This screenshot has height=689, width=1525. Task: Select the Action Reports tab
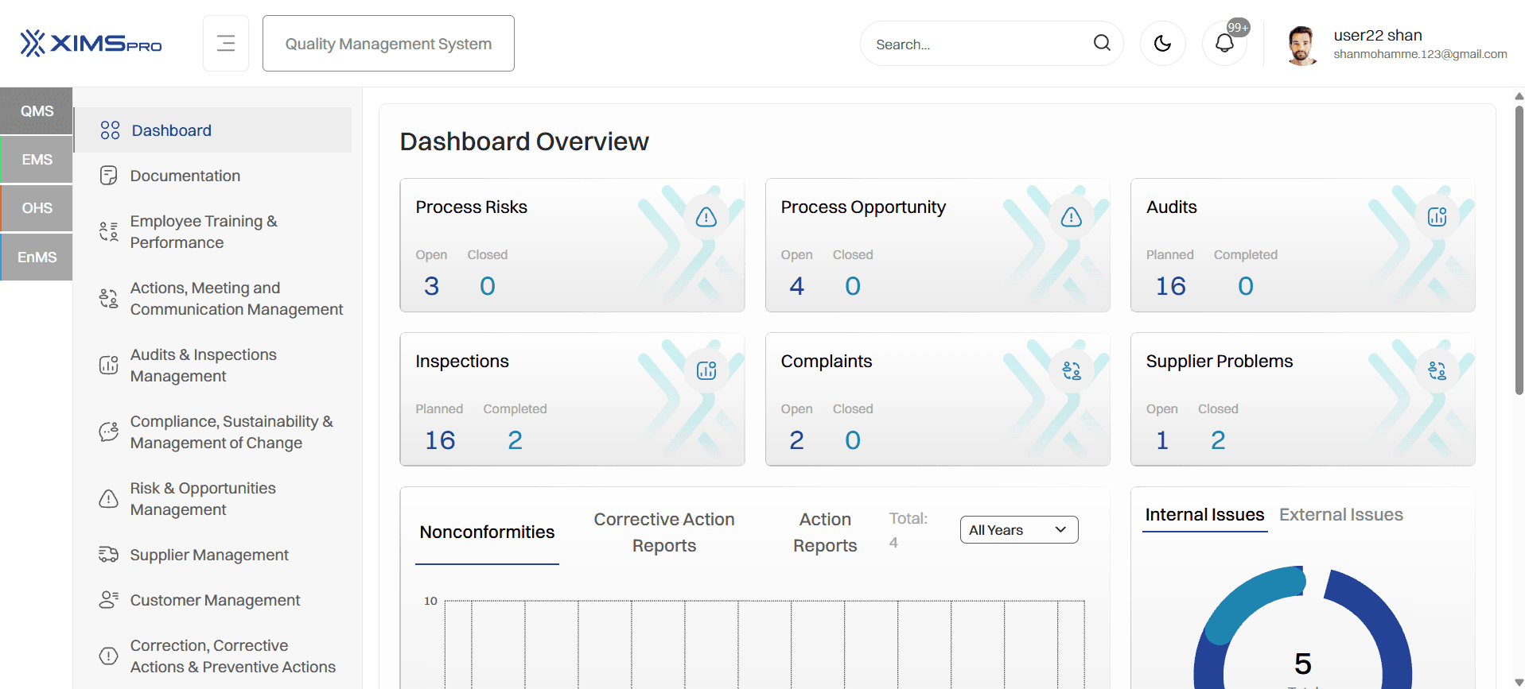coord(825,532)
